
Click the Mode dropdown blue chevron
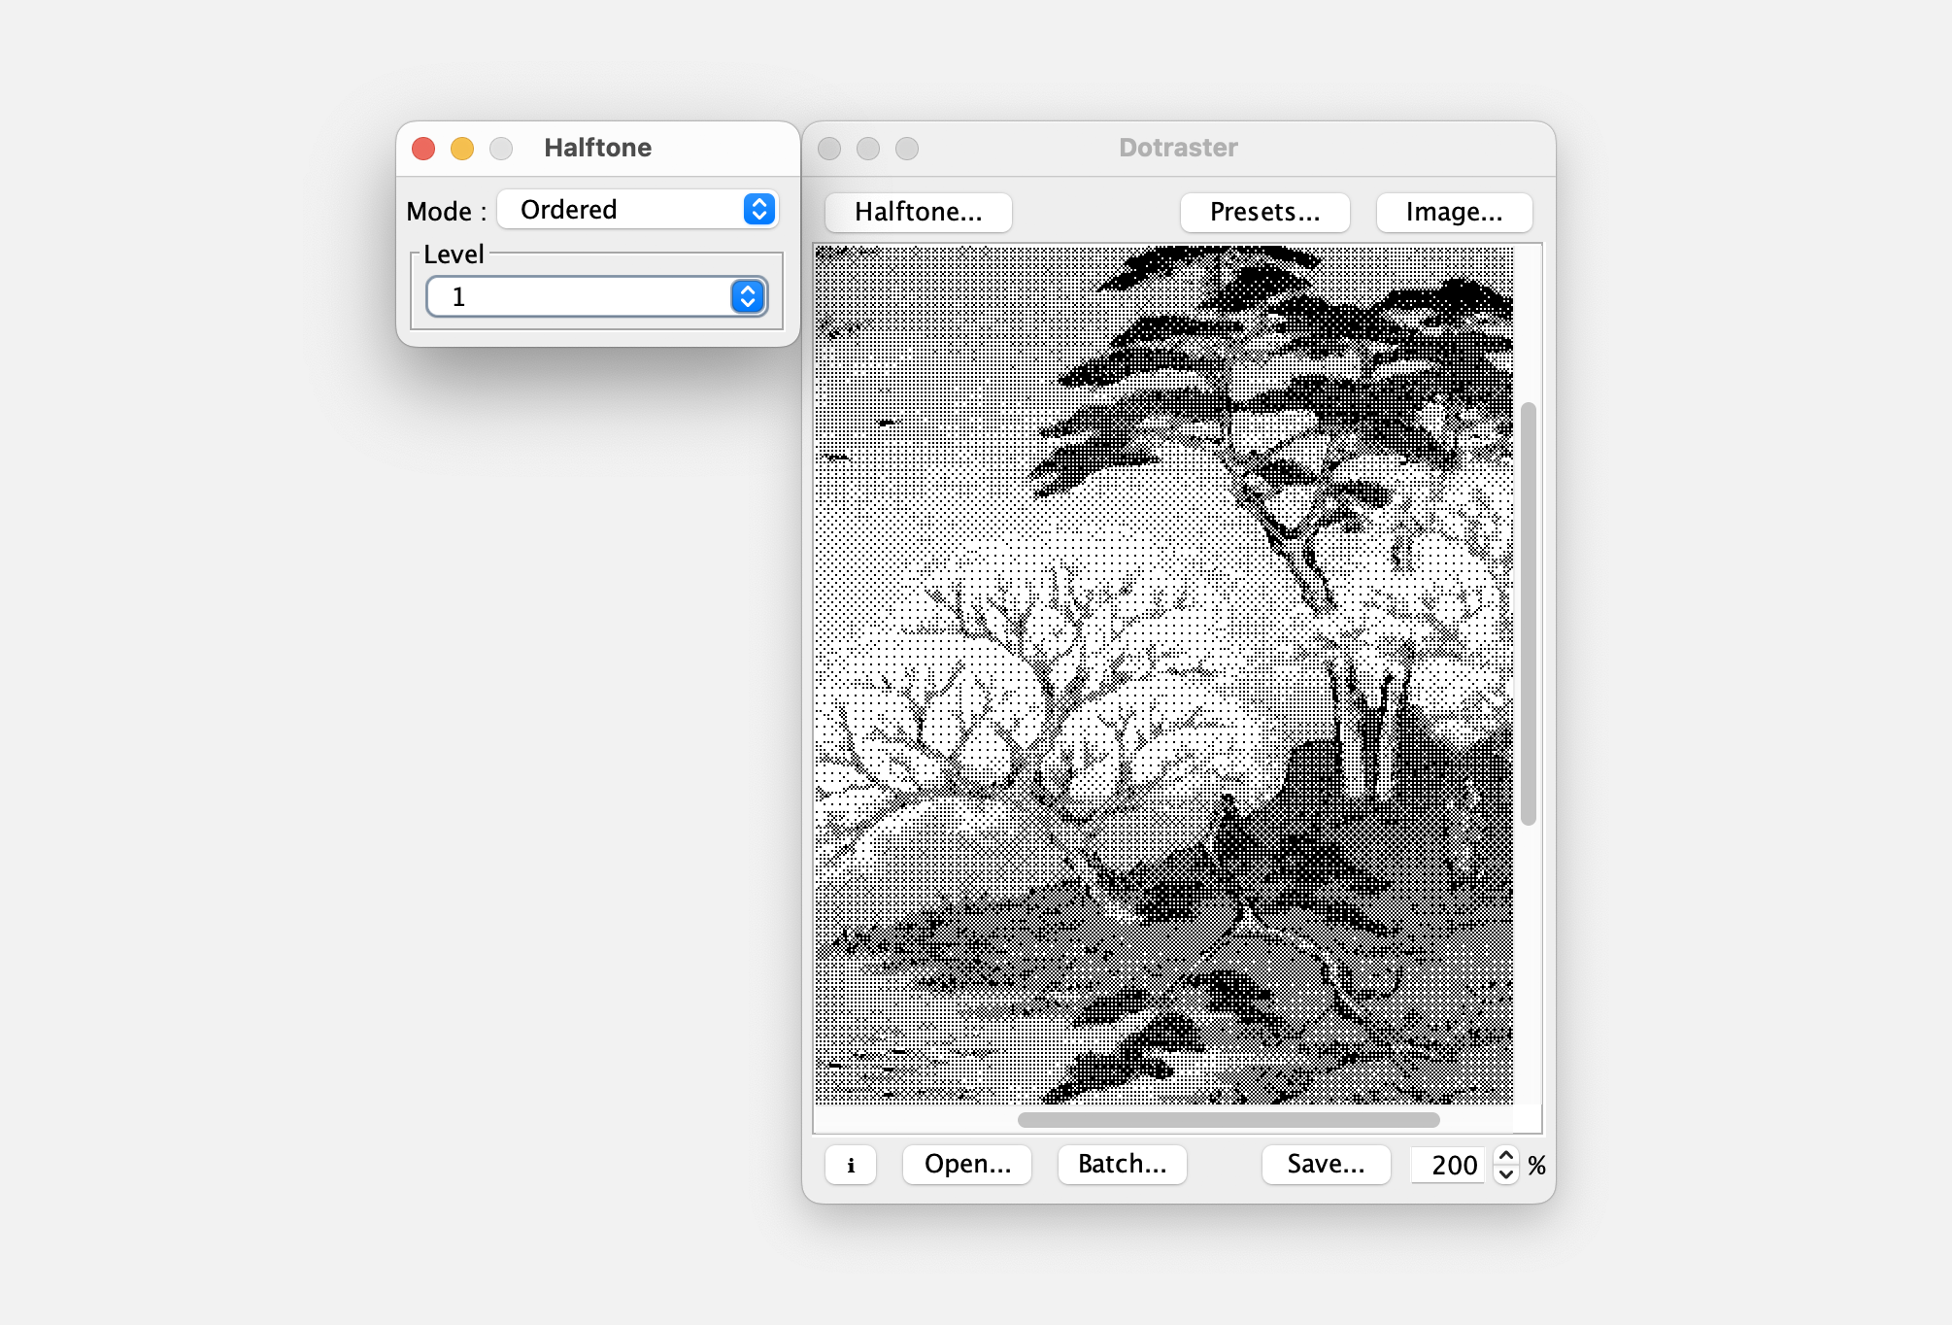[759, 210]
